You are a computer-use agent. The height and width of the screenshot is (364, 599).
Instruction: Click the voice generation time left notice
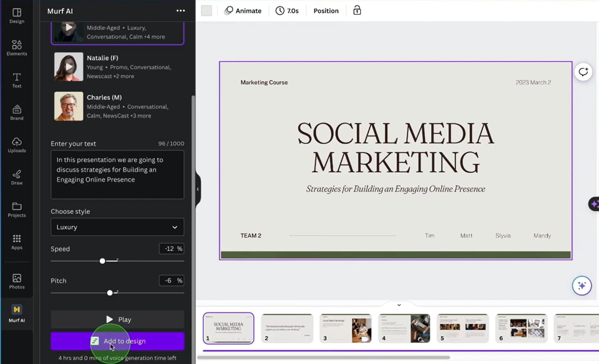tap(117, 358)
